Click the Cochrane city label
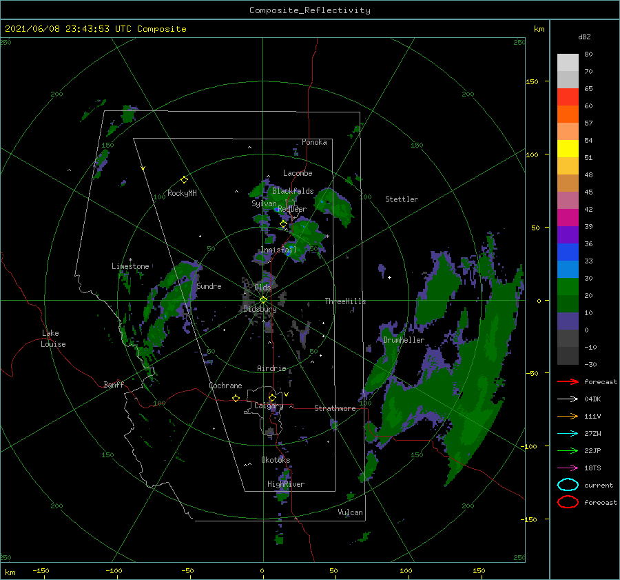620x580 pixels. [x=225, y=386]
